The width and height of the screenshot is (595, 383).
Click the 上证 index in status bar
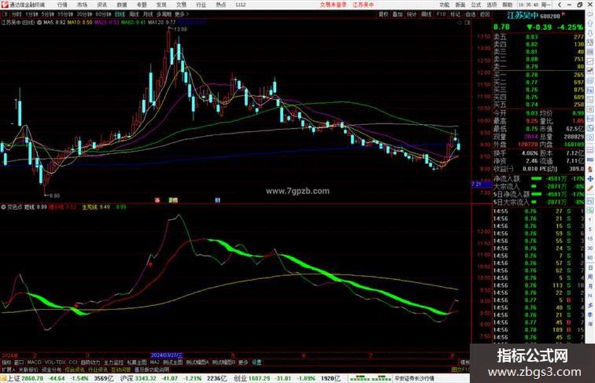[13, 379]
